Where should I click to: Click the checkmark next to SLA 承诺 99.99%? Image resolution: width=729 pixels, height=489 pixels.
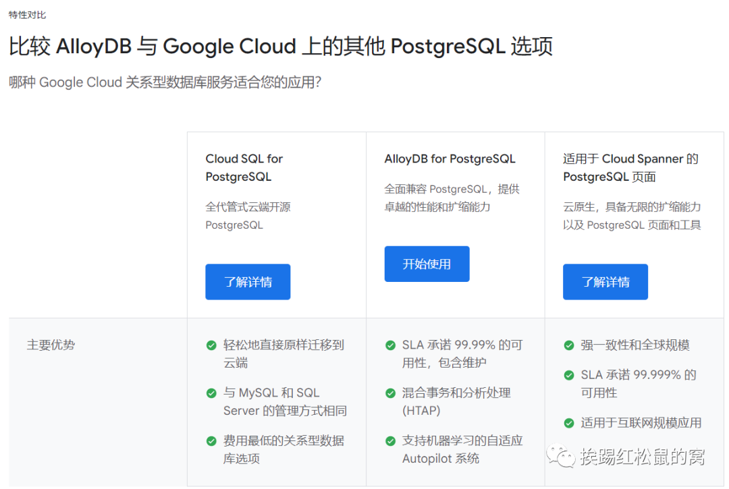click(390, 345)
